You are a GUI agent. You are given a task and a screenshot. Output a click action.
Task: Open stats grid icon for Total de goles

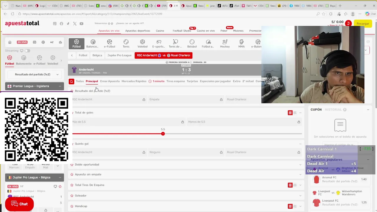coord(290,112)
